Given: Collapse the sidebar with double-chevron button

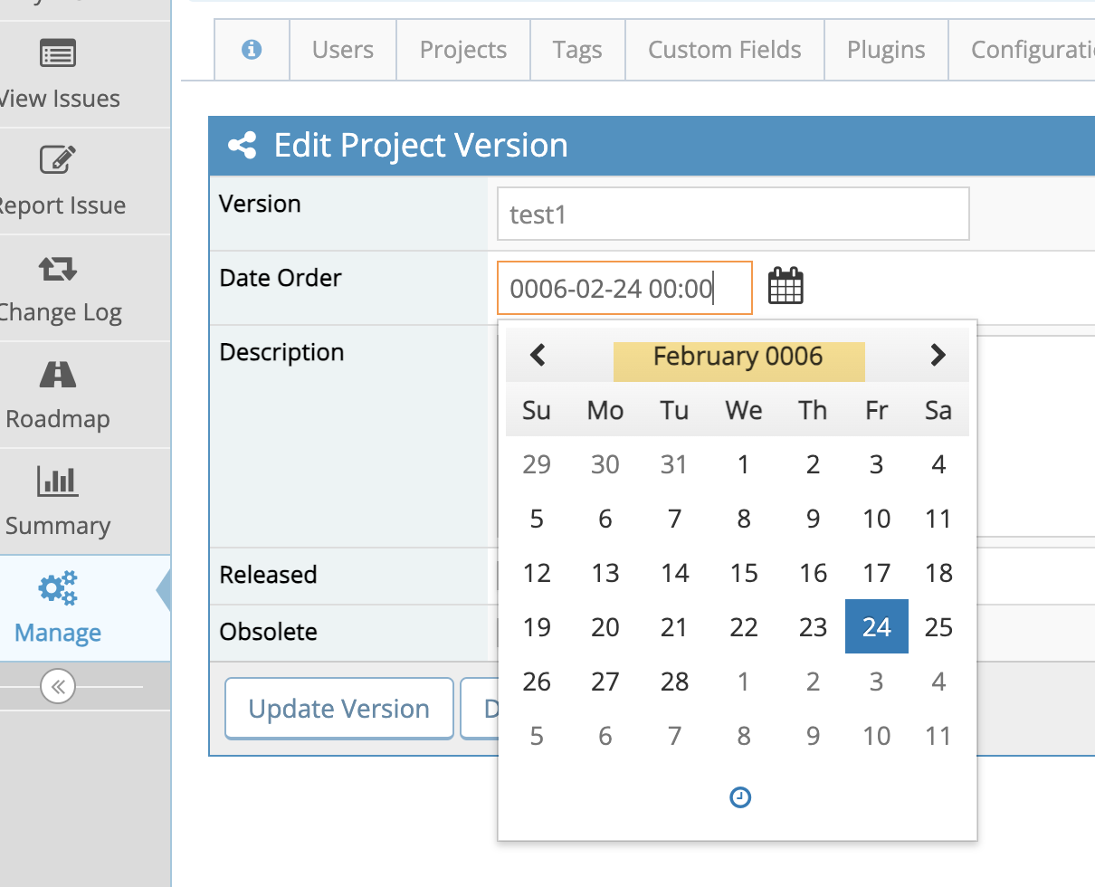Looking at the screenshot, I should point(58,687).
